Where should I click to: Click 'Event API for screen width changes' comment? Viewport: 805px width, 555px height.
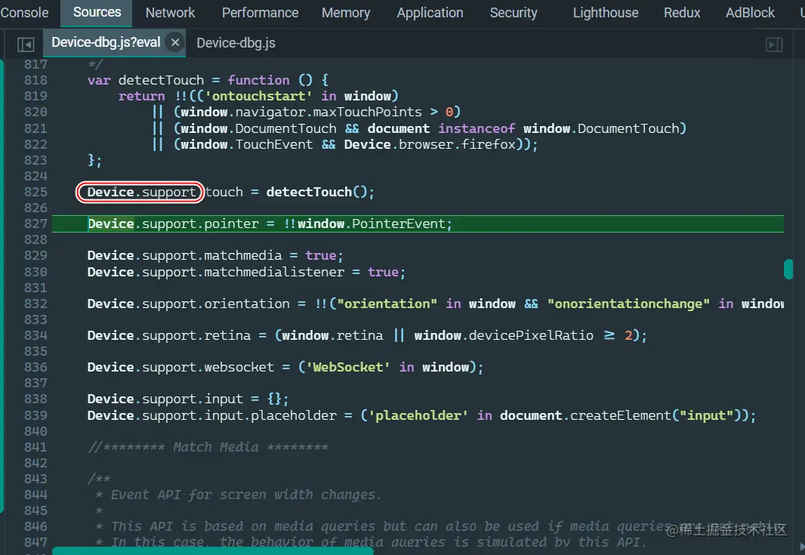[245, 495]
